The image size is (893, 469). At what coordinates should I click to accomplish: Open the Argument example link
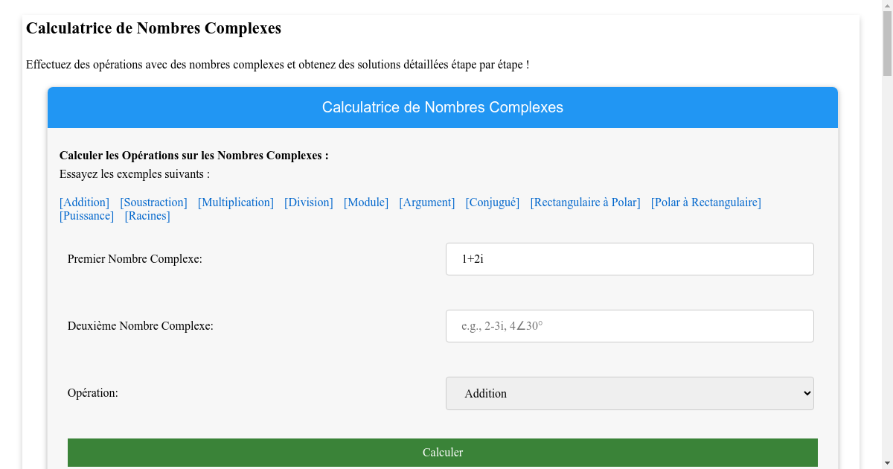coord(426,202)
